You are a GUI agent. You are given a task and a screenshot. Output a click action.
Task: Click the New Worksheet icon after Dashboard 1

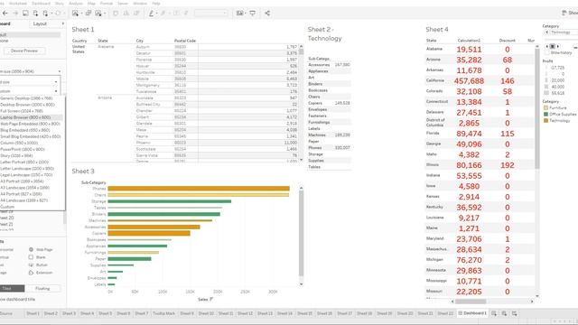tap(494, 313)
